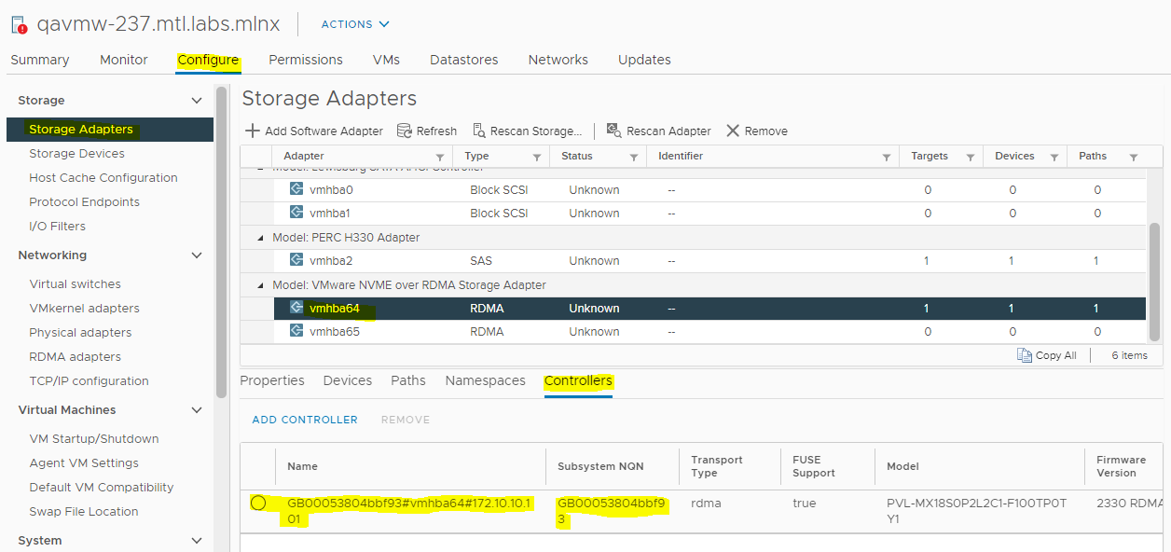
Task: Click ADD CONTROLLER
Action: (x=305, y=420)
